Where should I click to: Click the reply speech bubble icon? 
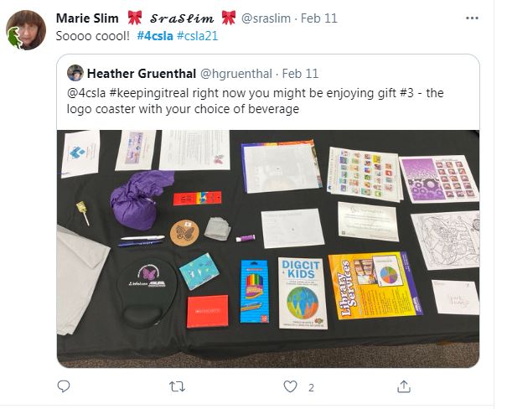tap(64, 386)
